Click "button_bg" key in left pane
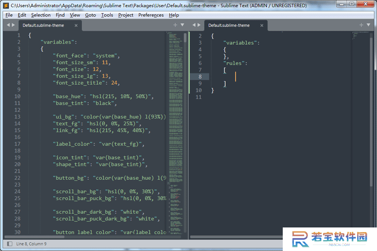377x251 pixels. click(x=70, y=178)
